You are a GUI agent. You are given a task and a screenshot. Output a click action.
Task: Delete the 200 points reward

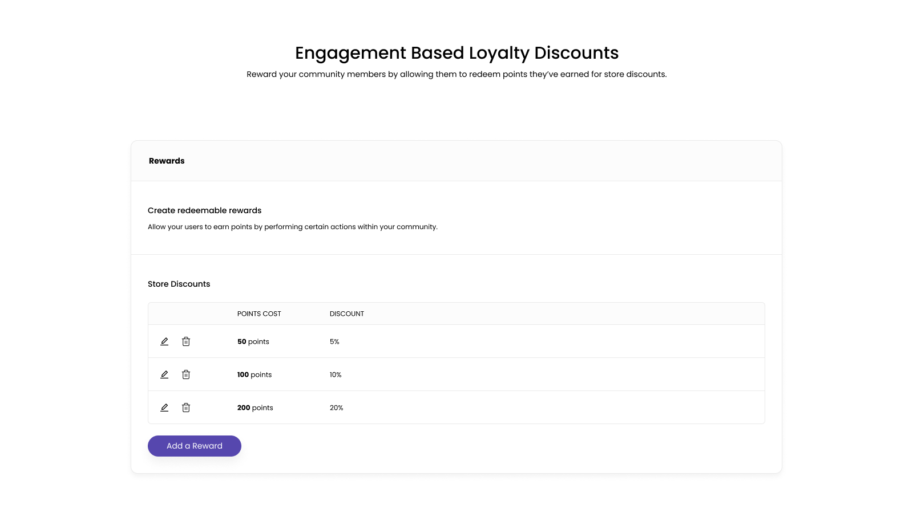coord(186,408)
